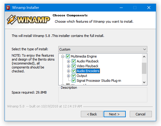Screen dimensions: 161x126
Task: Minimize the Winamp Installer window
Action: (121, 8)
